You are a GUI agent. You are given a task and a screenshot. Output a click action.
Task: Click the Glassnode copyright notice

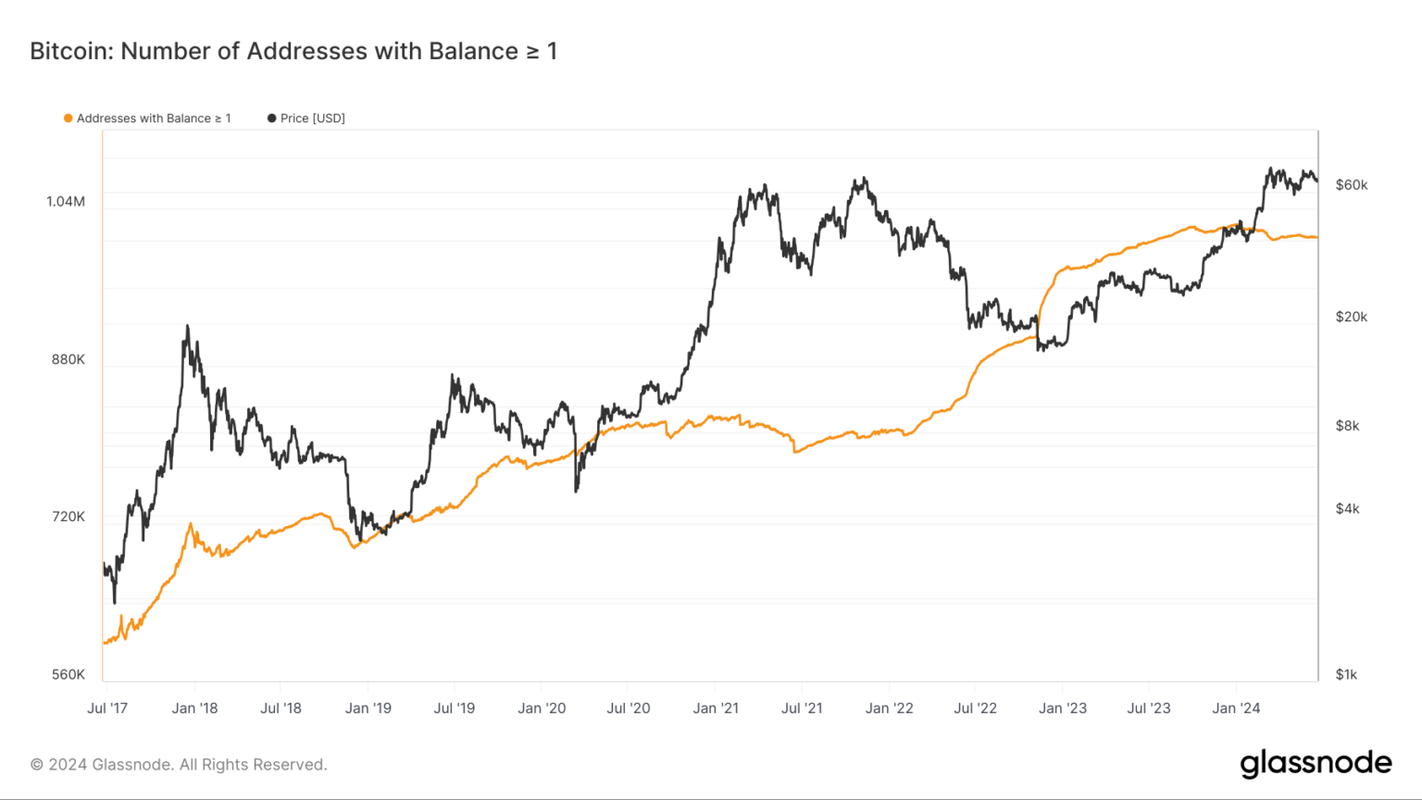[x=179, y=765]
